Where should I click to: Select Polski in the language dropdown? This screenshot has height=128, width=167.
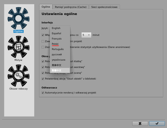point(60,44)
